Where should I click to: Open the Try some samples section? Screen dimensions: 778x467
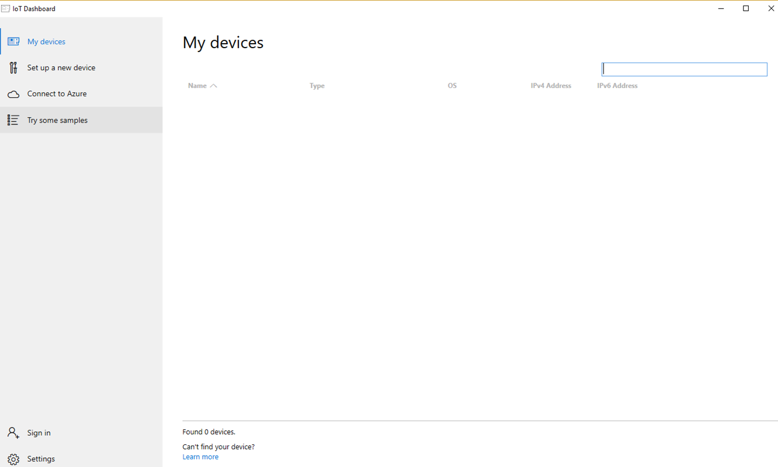tap(57, 120)
